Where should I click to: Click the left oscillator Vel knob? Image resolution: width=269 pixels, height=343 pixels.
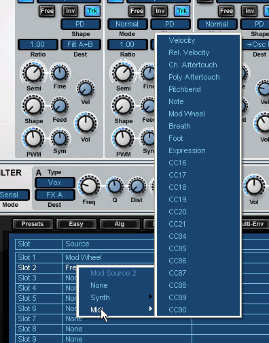tap(86, 88)
